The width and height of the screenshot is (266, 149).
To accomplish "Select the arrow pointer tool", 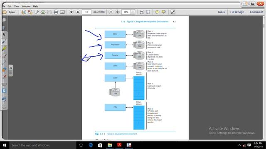I will click(x=4, y=35).
